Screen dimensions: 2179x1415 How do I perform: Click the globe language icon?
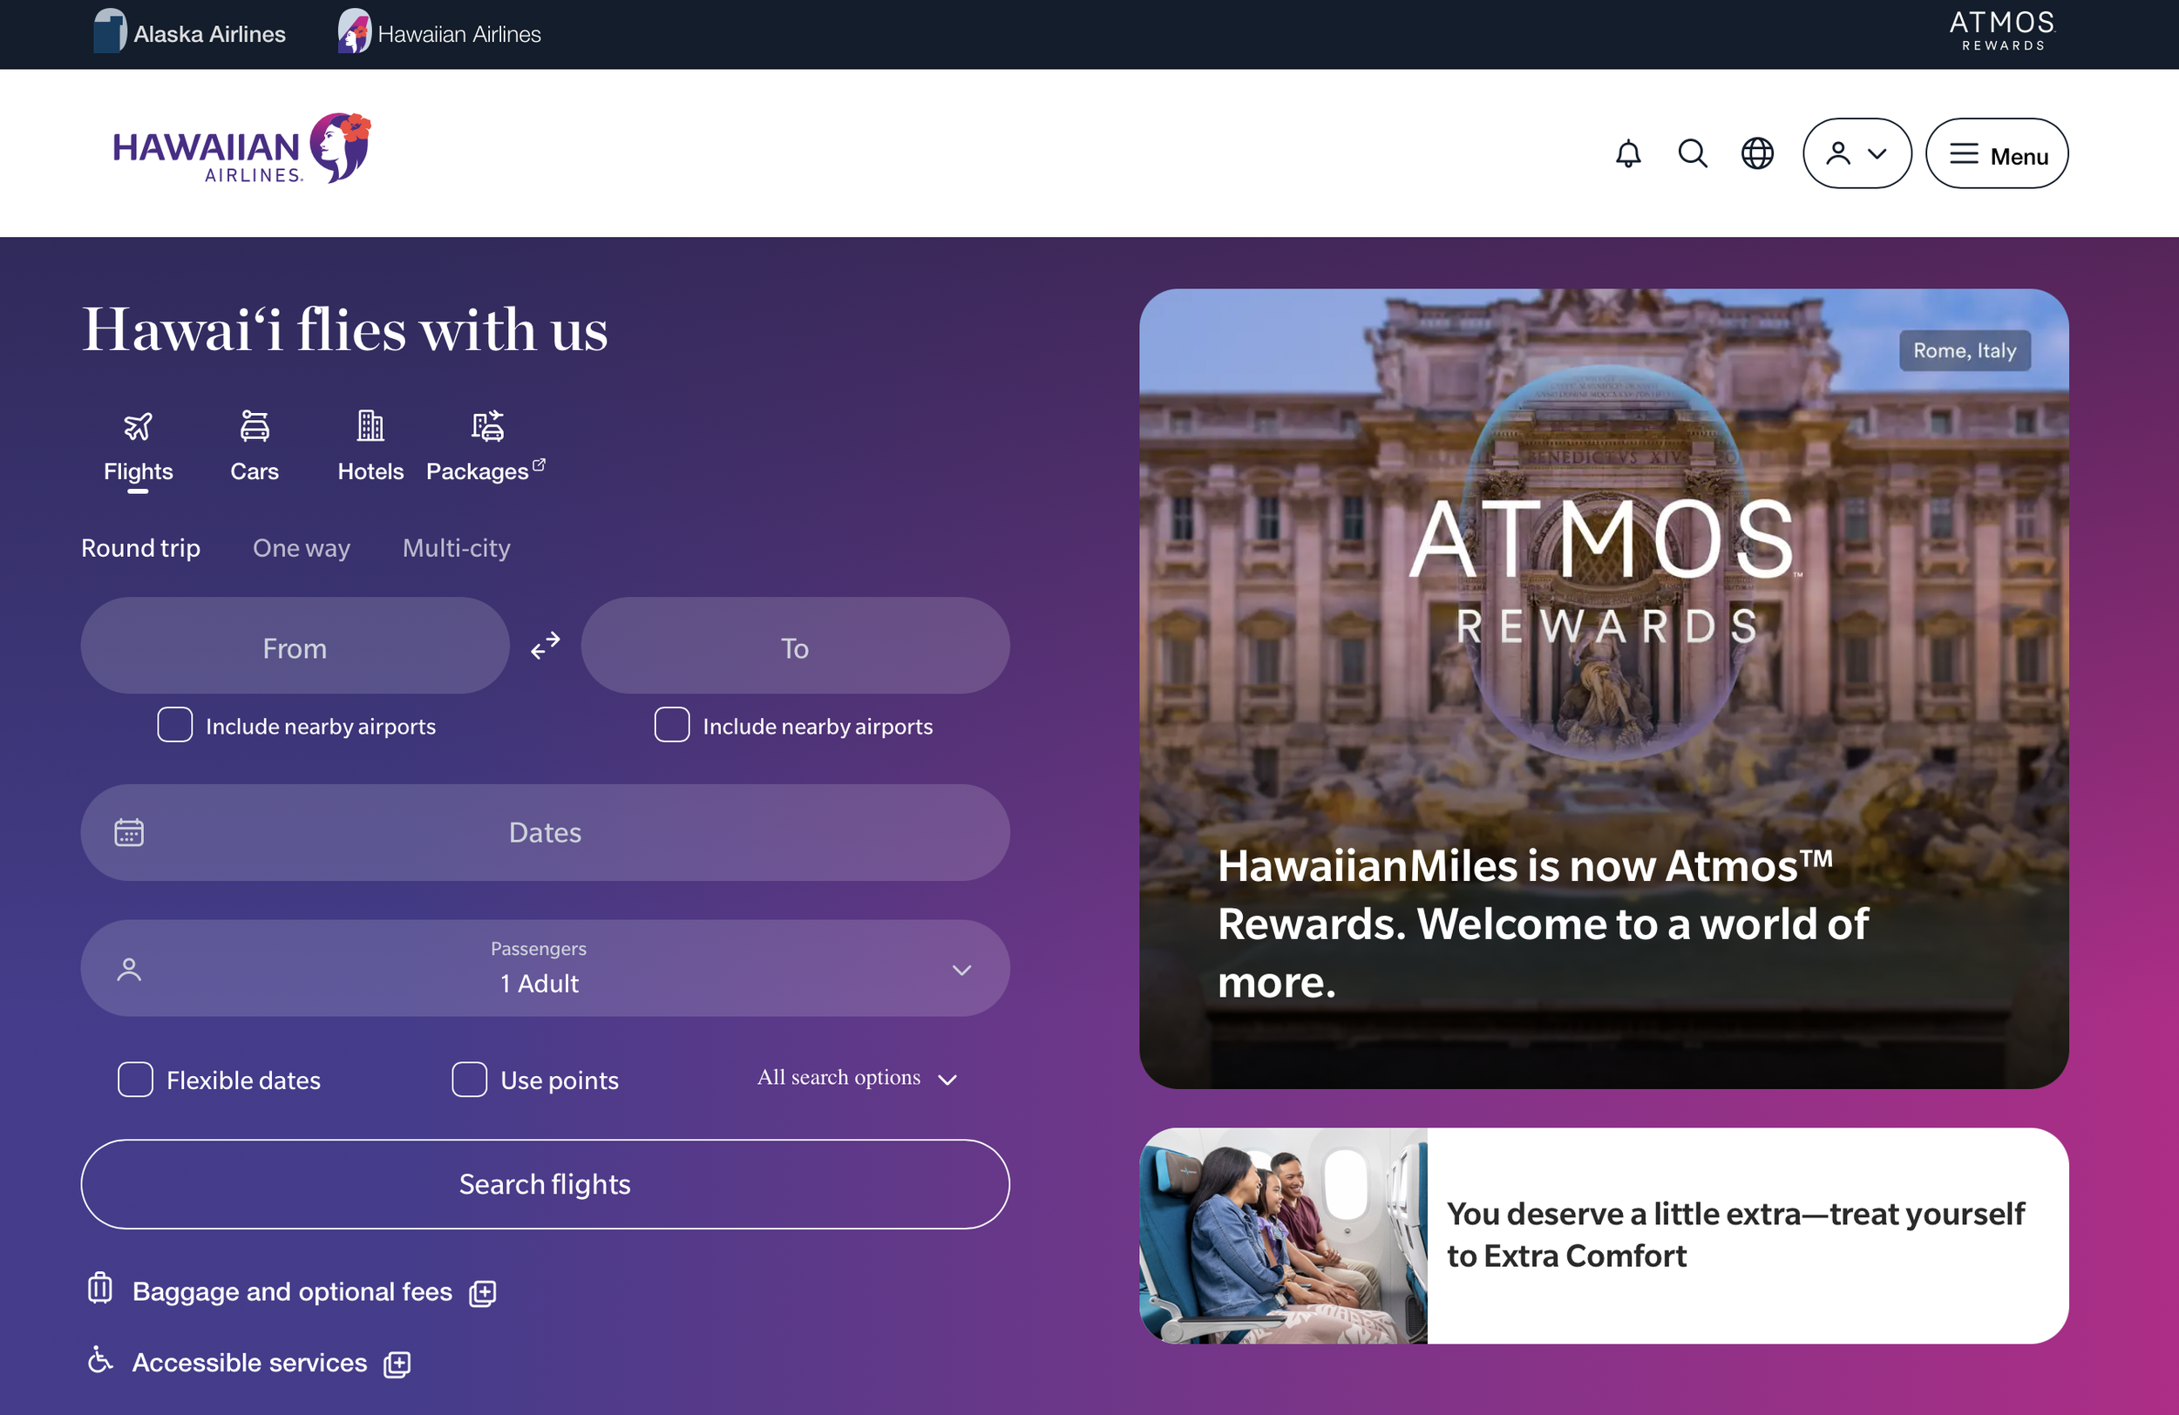(1756, 153)
